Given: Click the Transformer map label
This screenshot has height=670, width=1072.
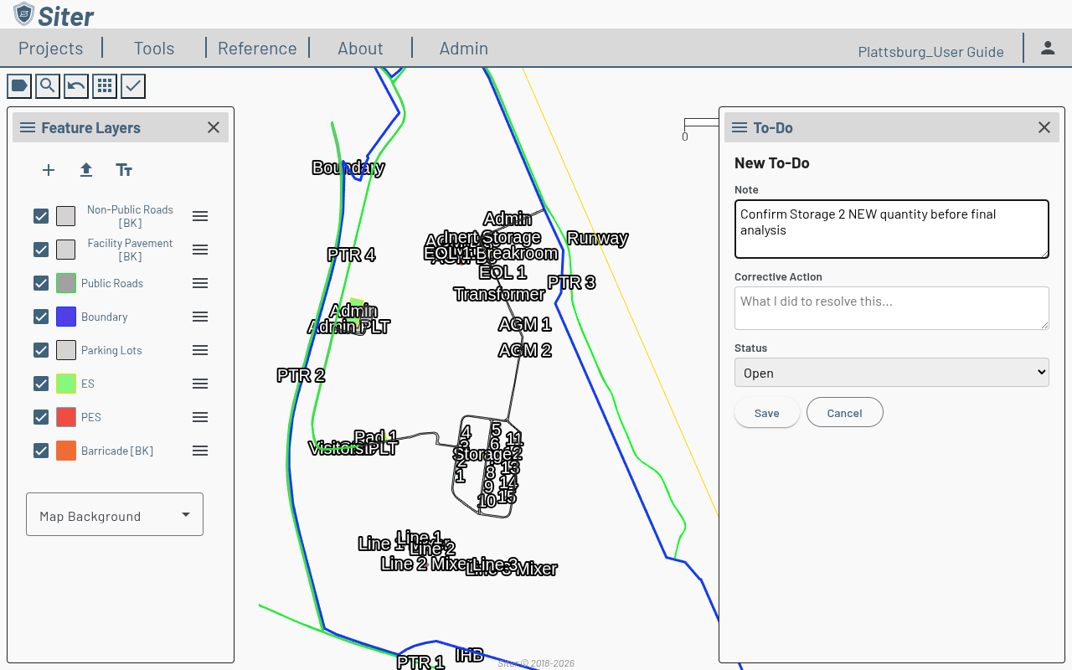Looking at the screenshot, I should click(x=499, y=294).
